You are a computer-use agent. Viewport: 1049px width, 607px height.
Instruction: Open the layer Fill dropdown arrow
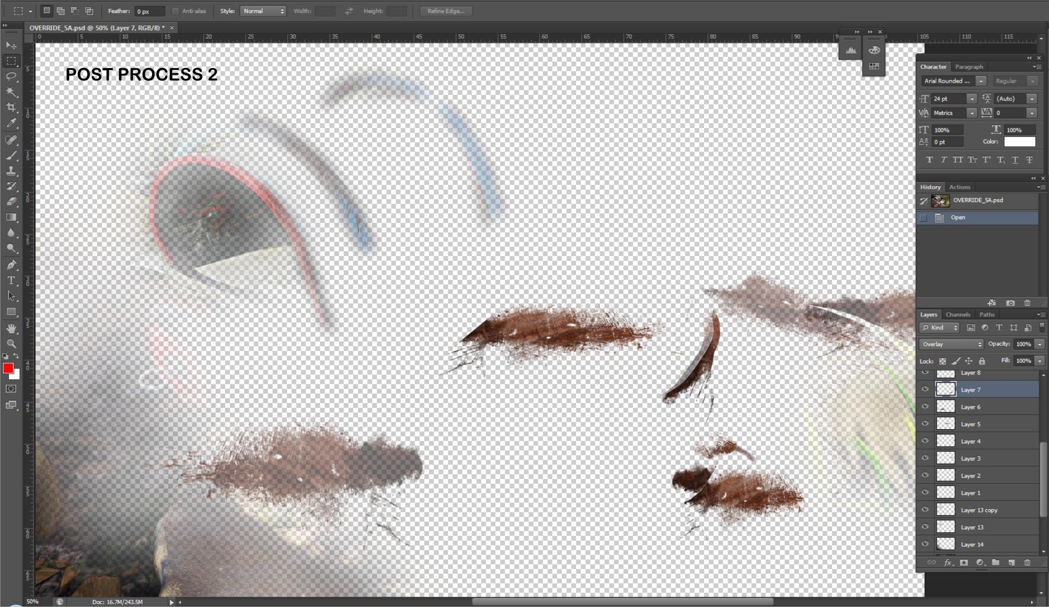1040,361
